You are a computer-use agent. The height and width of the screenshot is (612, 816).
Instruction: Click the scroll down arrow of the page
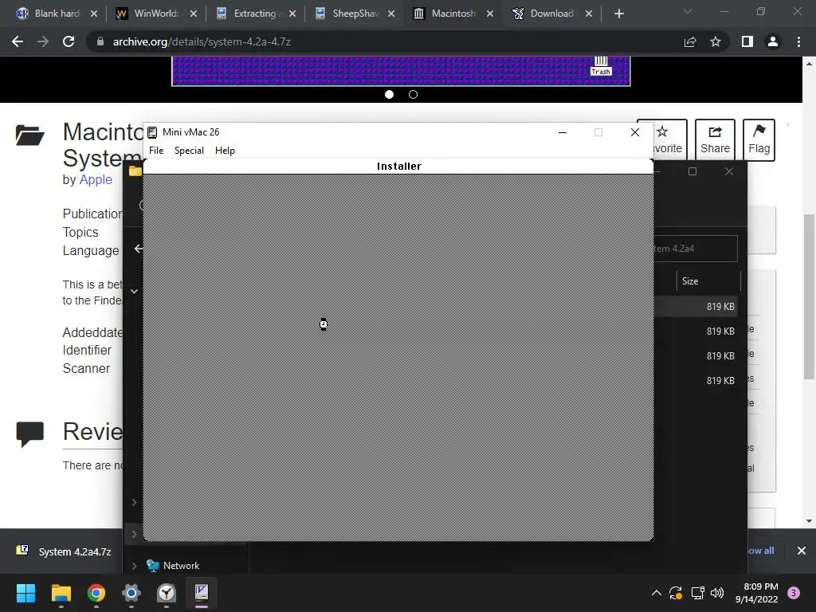809,521
